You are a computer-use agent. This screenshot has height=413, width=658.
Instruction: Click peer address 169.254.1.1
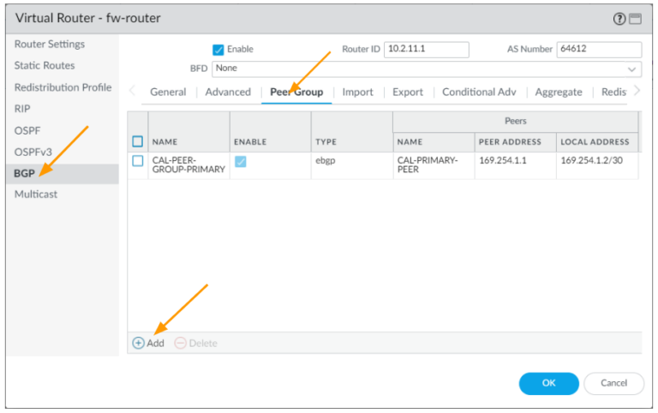(503, 160)
